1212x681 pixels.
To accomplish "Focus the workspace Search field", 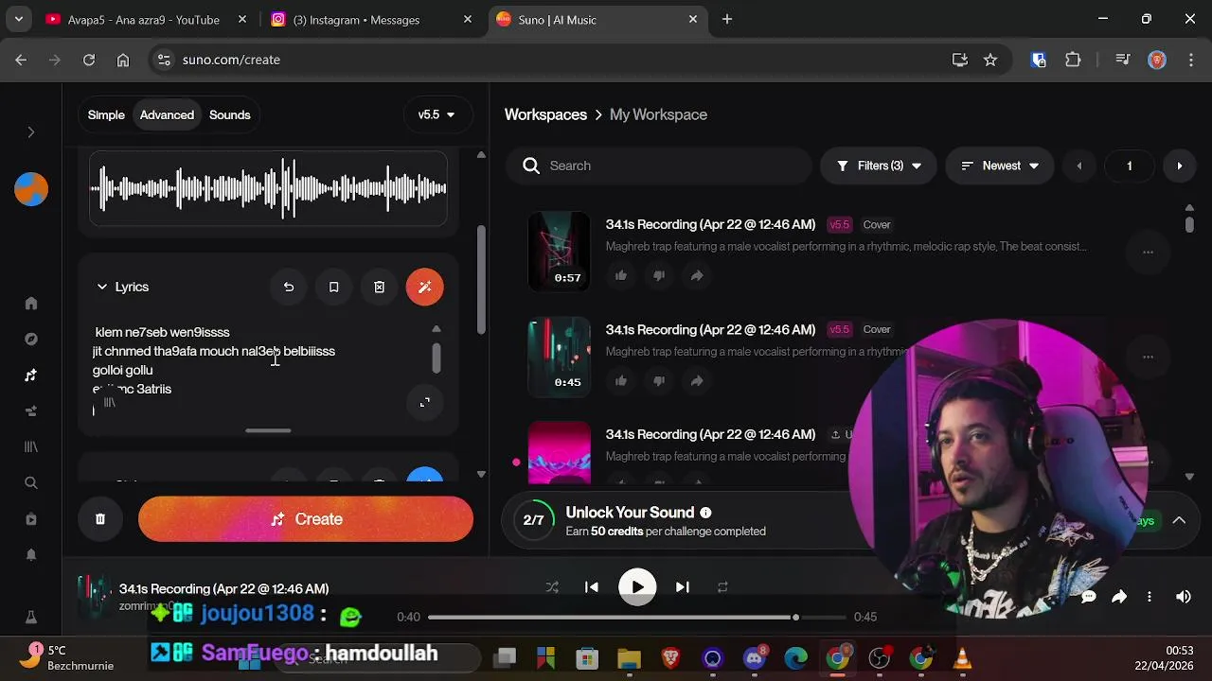I will click(x=659, y=166).
